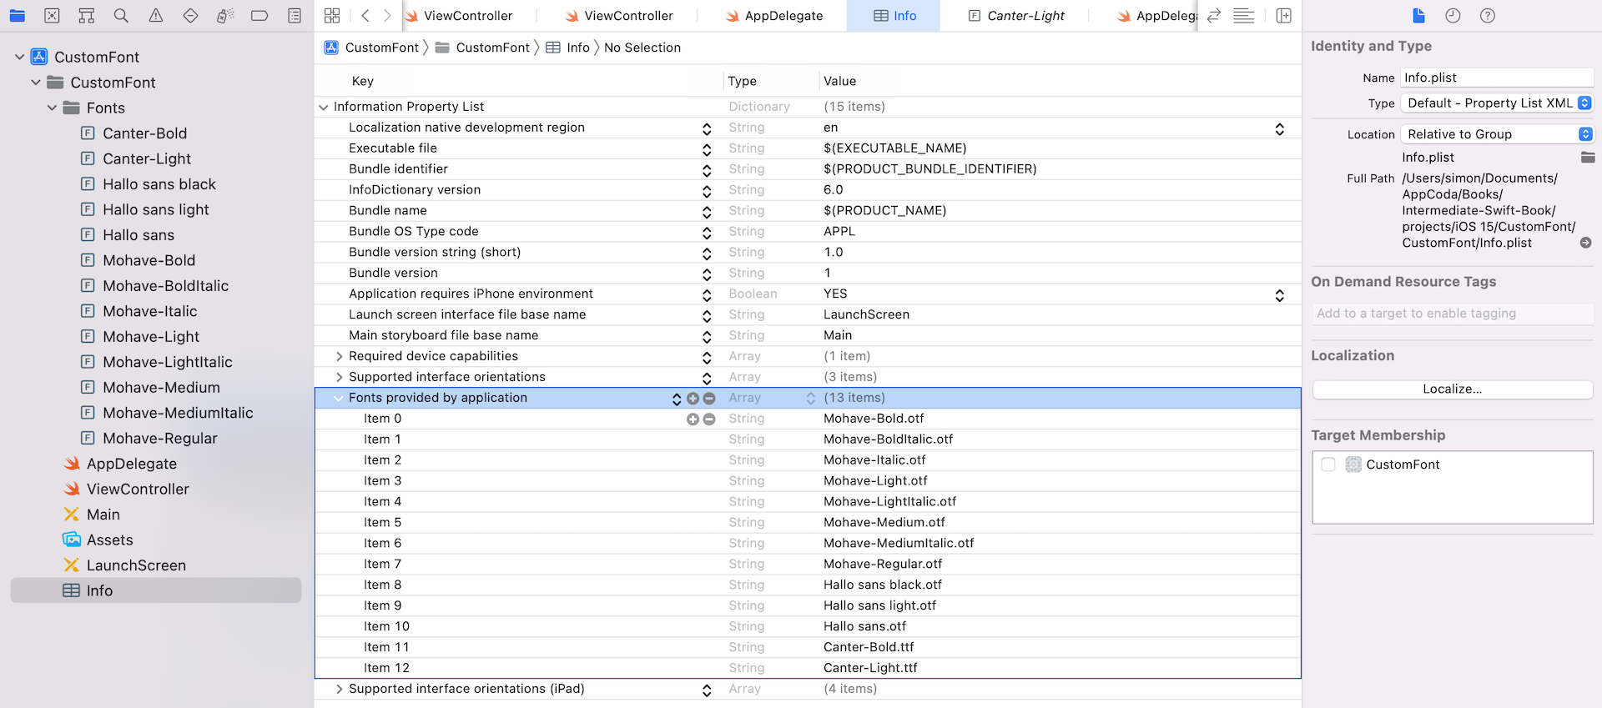
Task: Click the minus button on Fonts provided row
Action: [709, 399]
